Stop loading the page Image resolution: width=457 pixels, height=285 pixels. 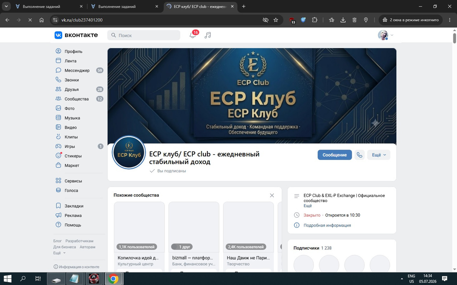pos(30,20)
